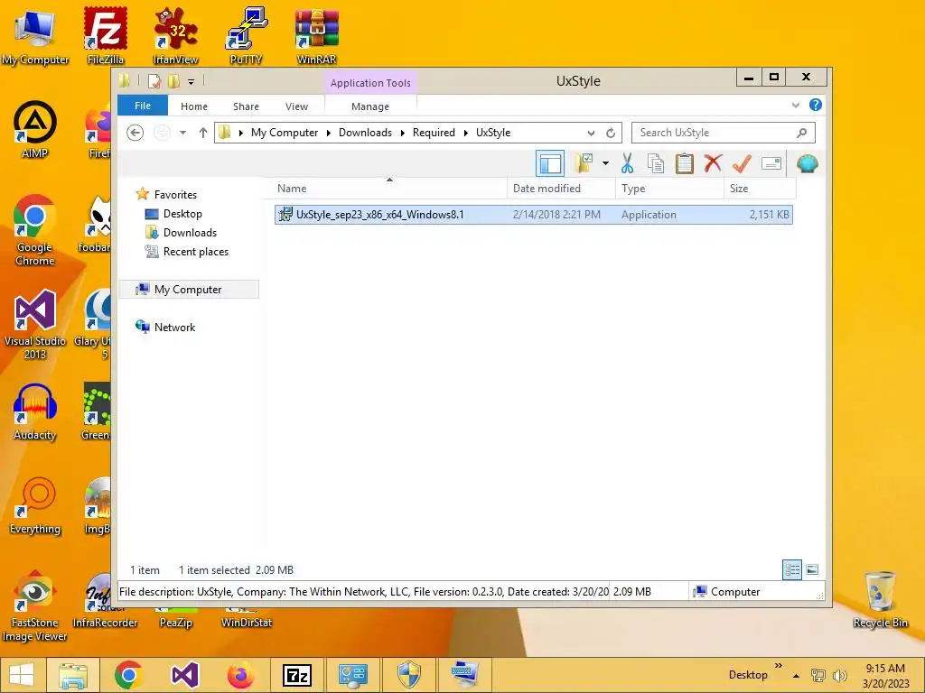Switch to the Share ribbon tab
Screen dimensions: 925x693
click(246, 106)
